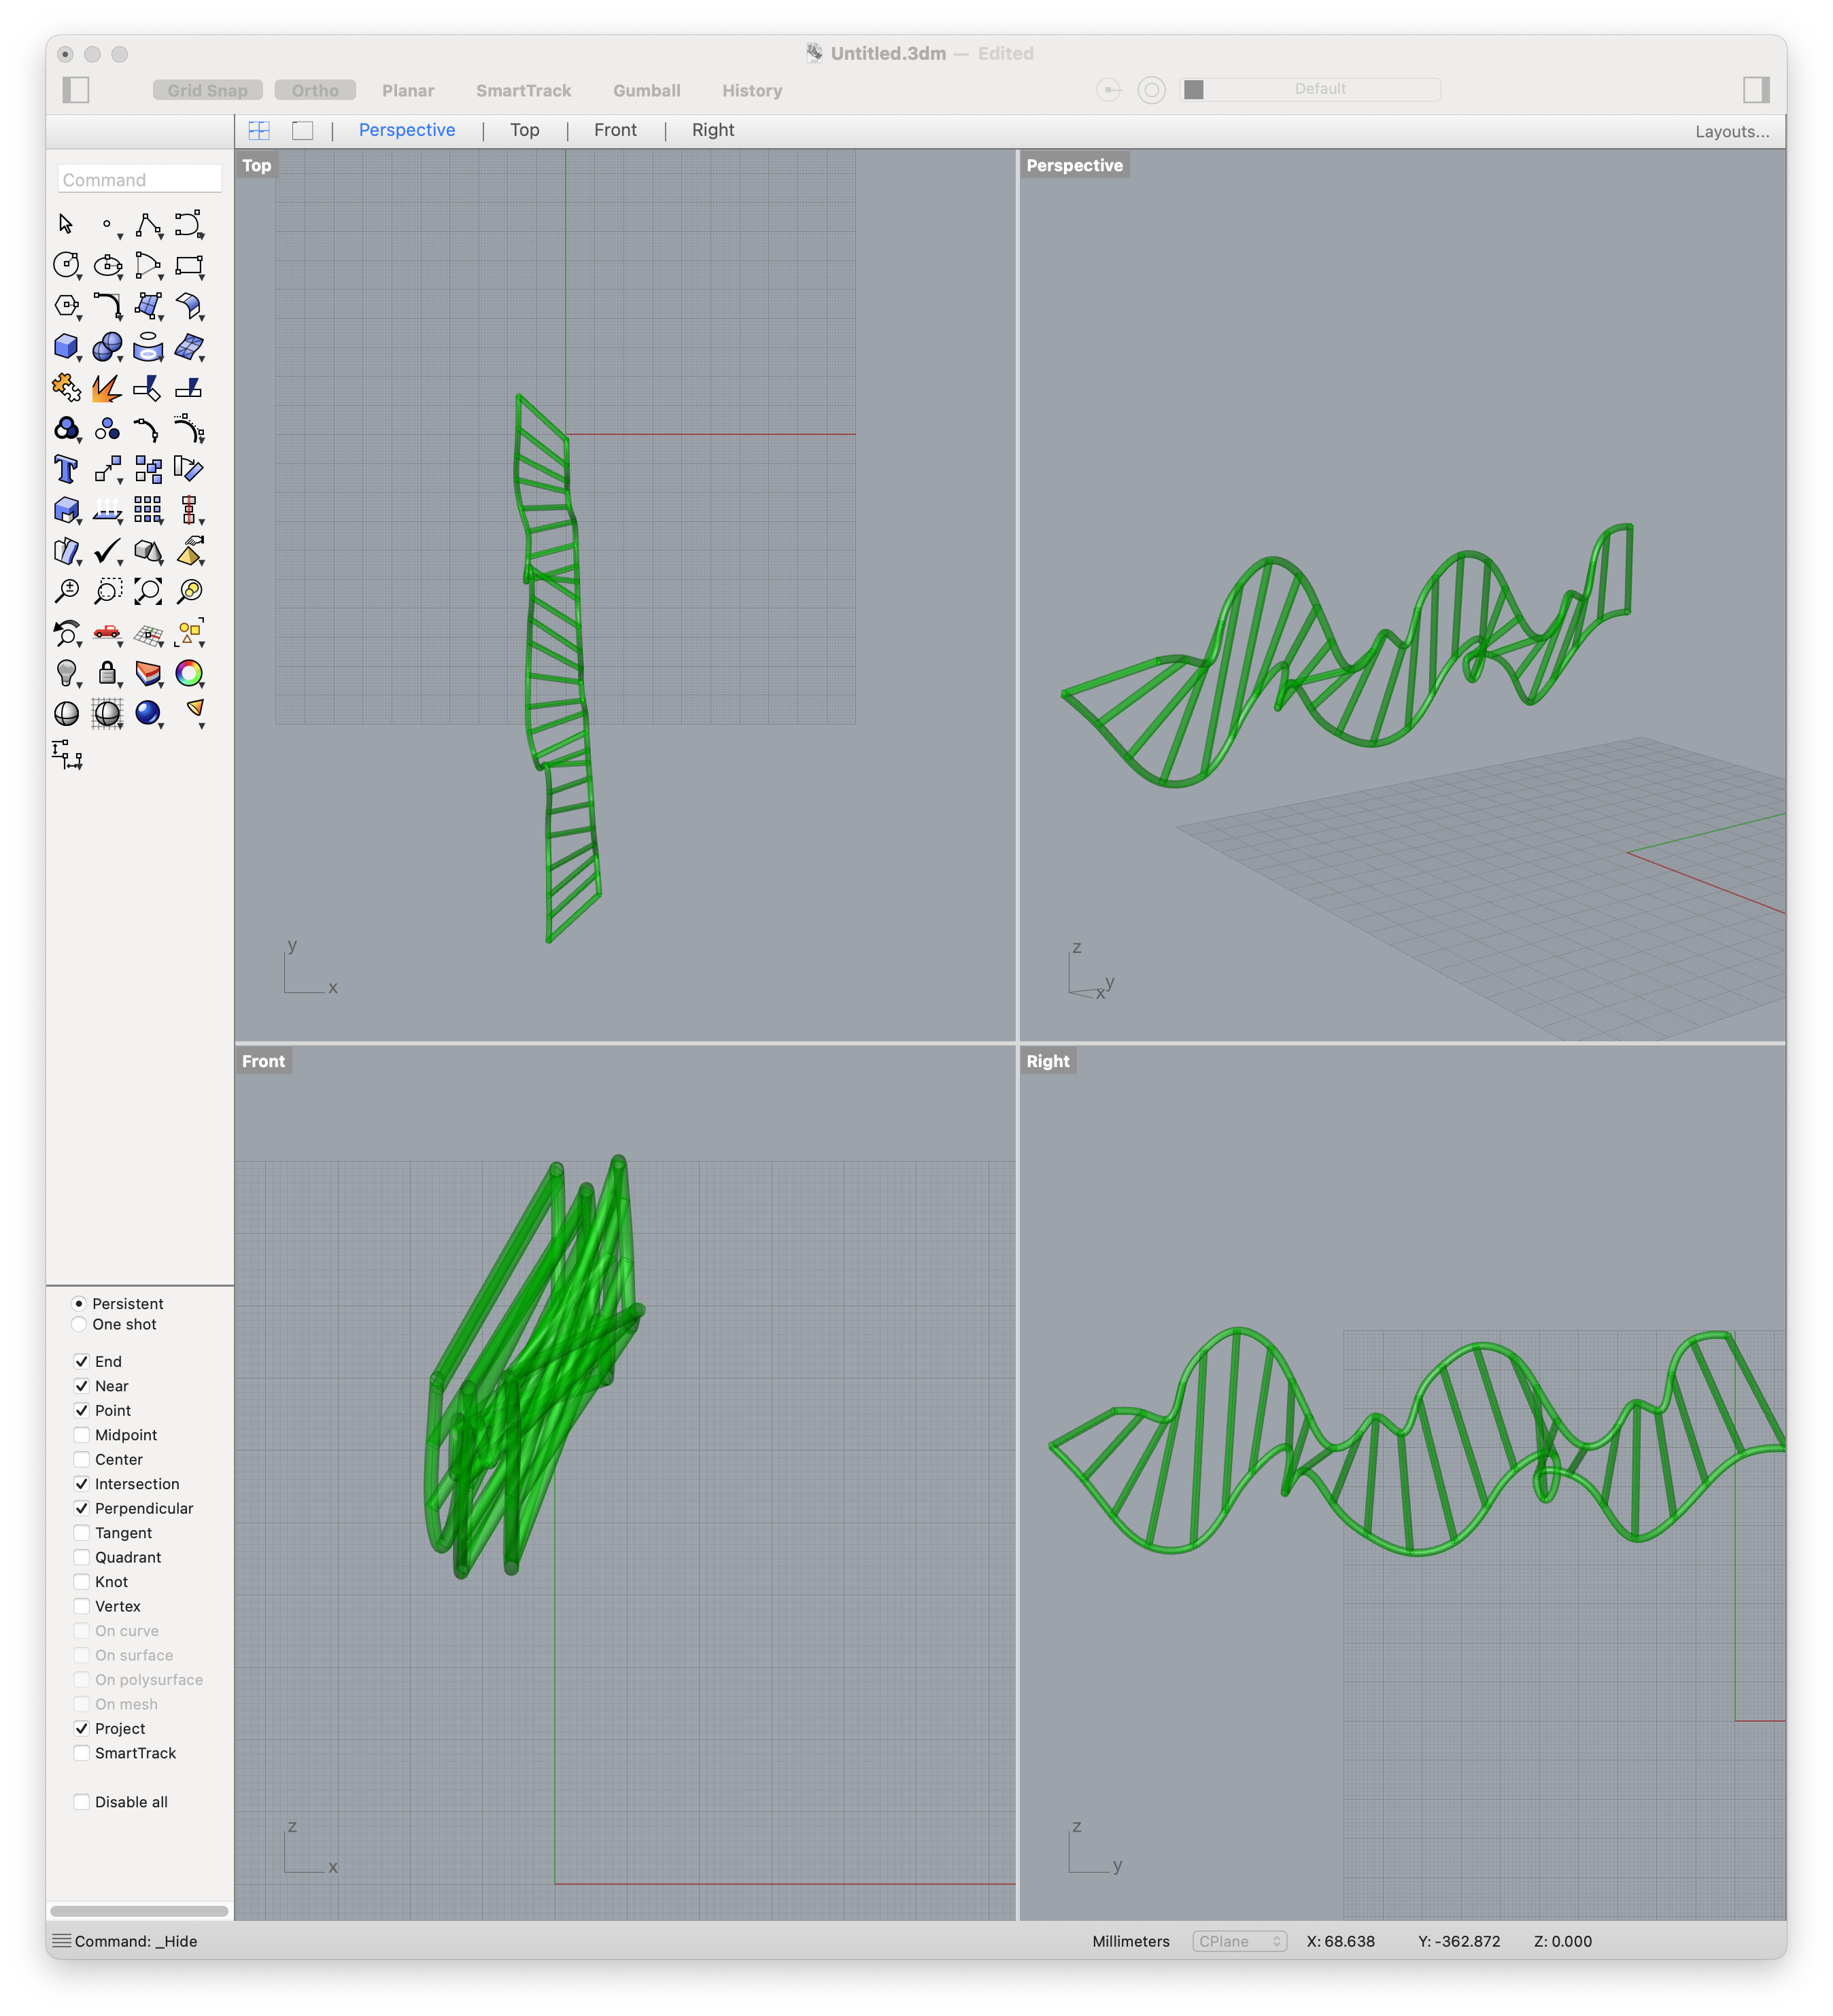Open the CPlane dropdown in status bar
The image size is (1833, 2016).
[x=1239, y=1941]
